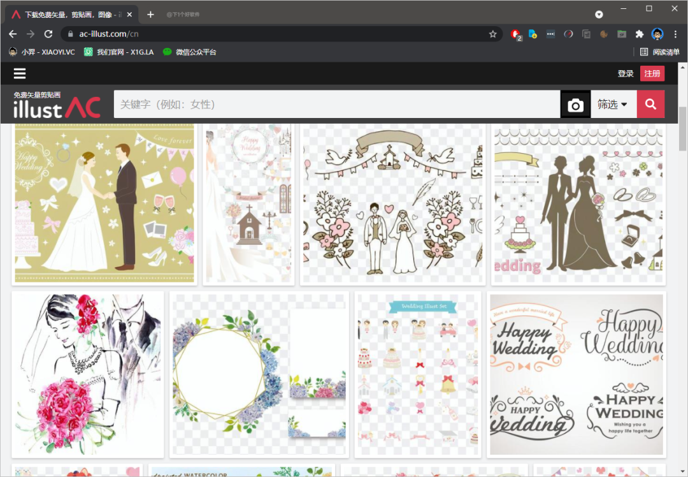Click the red extension icon with badge 2

[x=515, y=34]
